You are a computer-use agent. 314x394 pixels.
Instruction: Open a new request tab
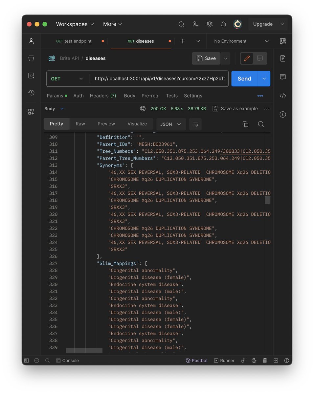click(x=182, y=41)
